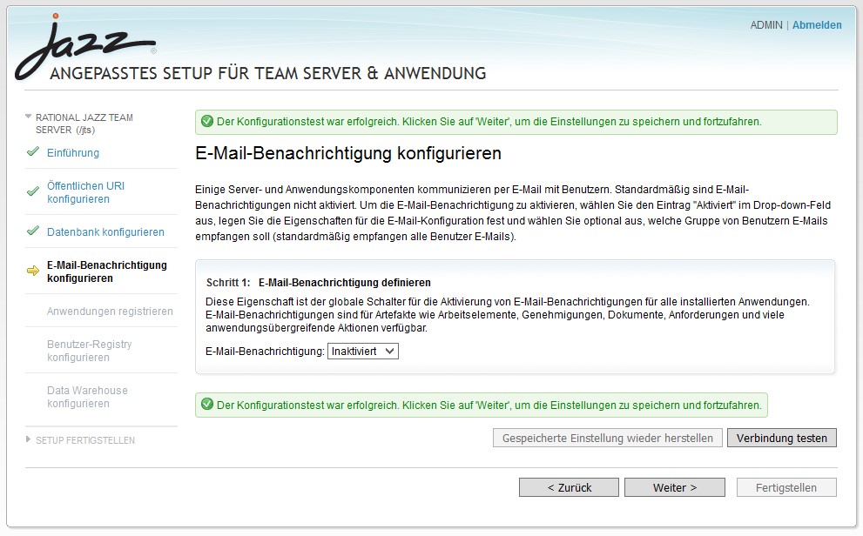The width and height of the screenshot is (863, 536).
Task: Click success icon in top green banner
Action: click(206, 122)
